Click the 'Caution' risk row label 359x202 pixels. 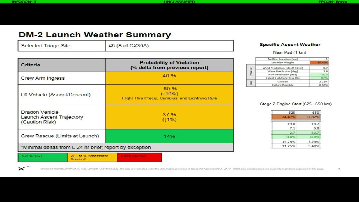pos(283,82)
